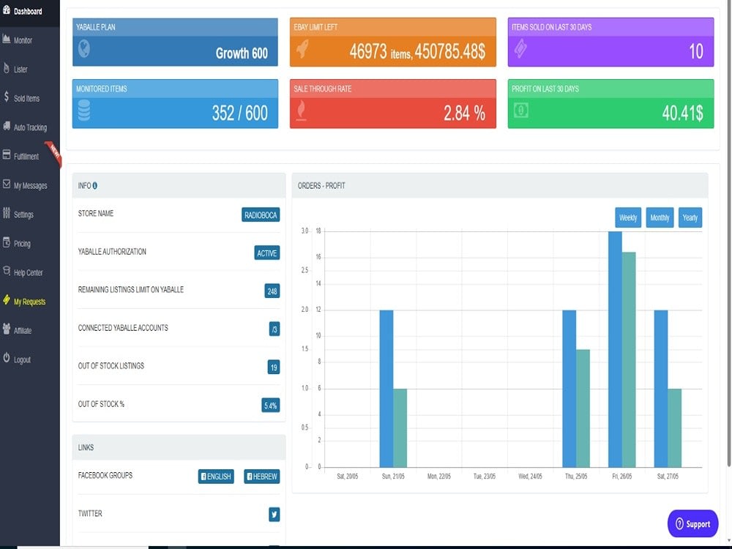Switch chart to Weekly view
Viewport: 732px width, 549px height.
point(628,217)
